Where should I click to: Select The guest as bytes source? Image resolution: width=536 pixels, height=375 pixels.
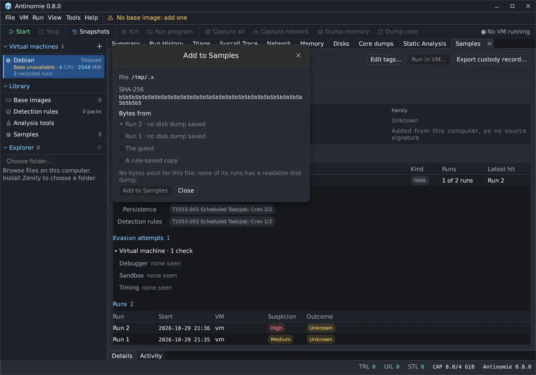[x=137, y=149]
